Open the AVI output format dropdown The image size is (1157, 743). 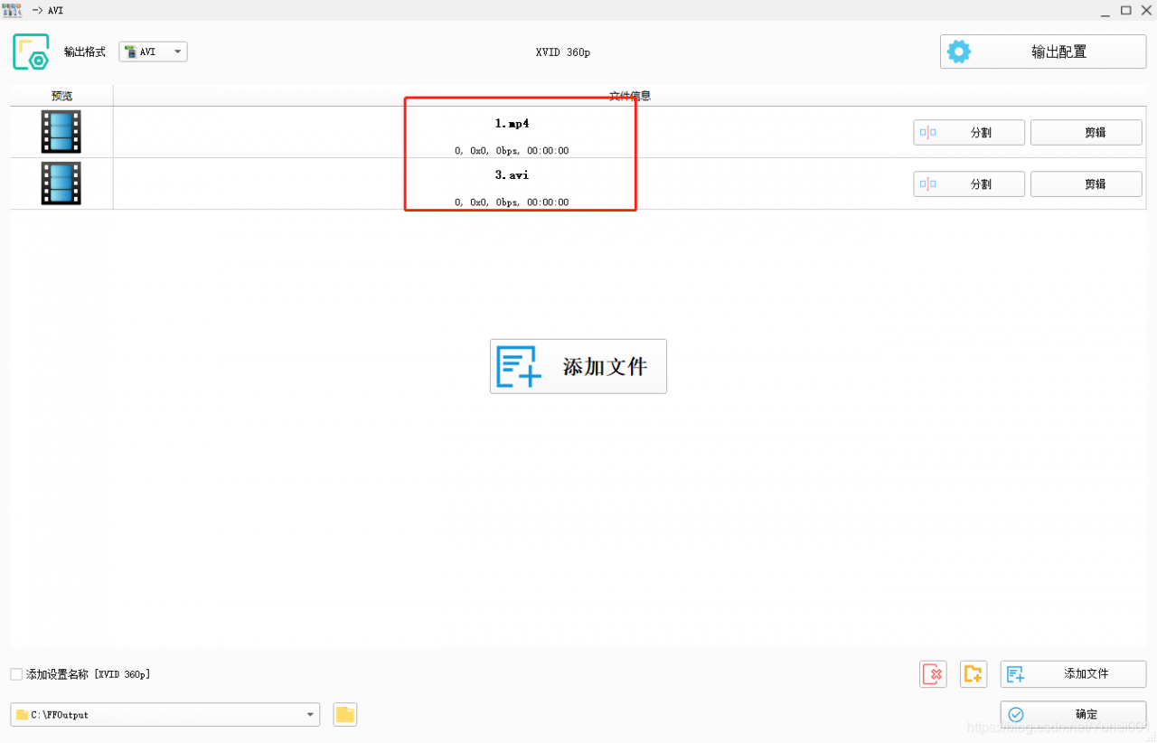153,52
